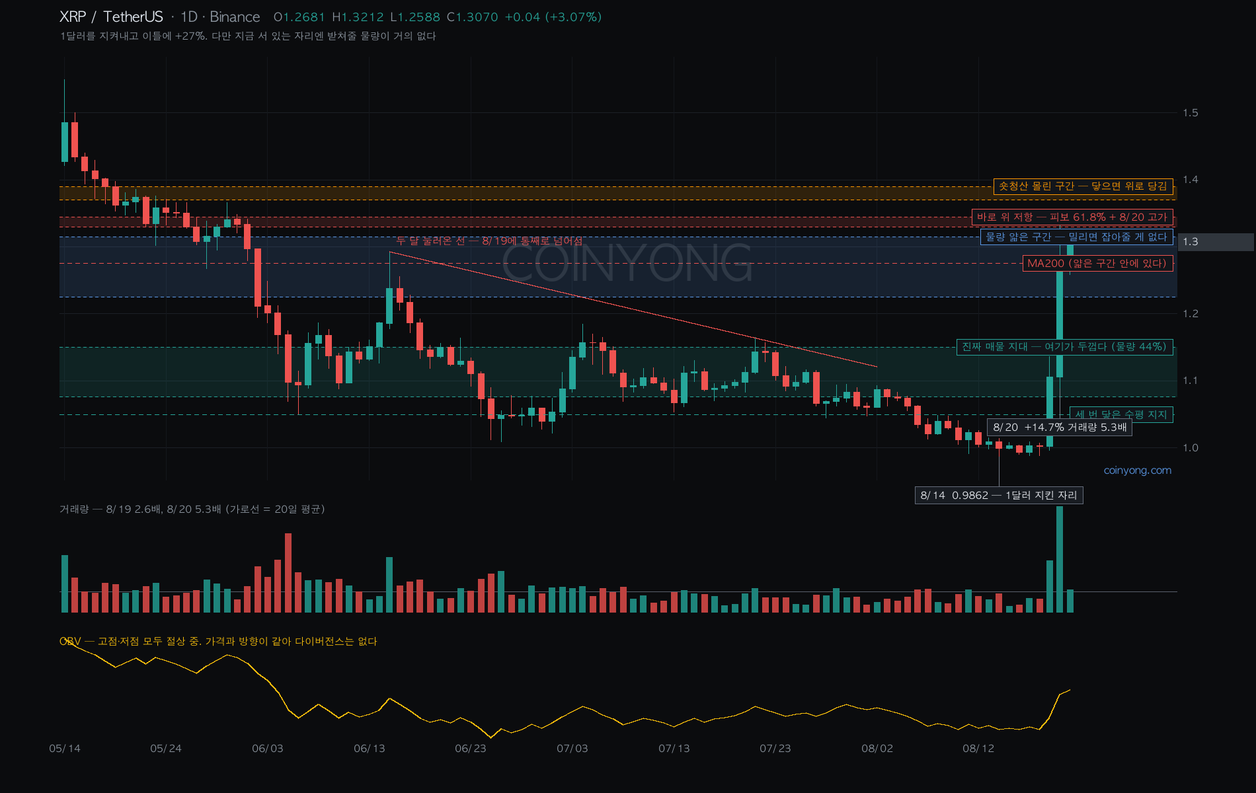Click the blue 물량 얇은 구간 label
Image resolution: width=1256 pixels, height=793 pixels.
pyautogui.click(x=1077, y=237)
